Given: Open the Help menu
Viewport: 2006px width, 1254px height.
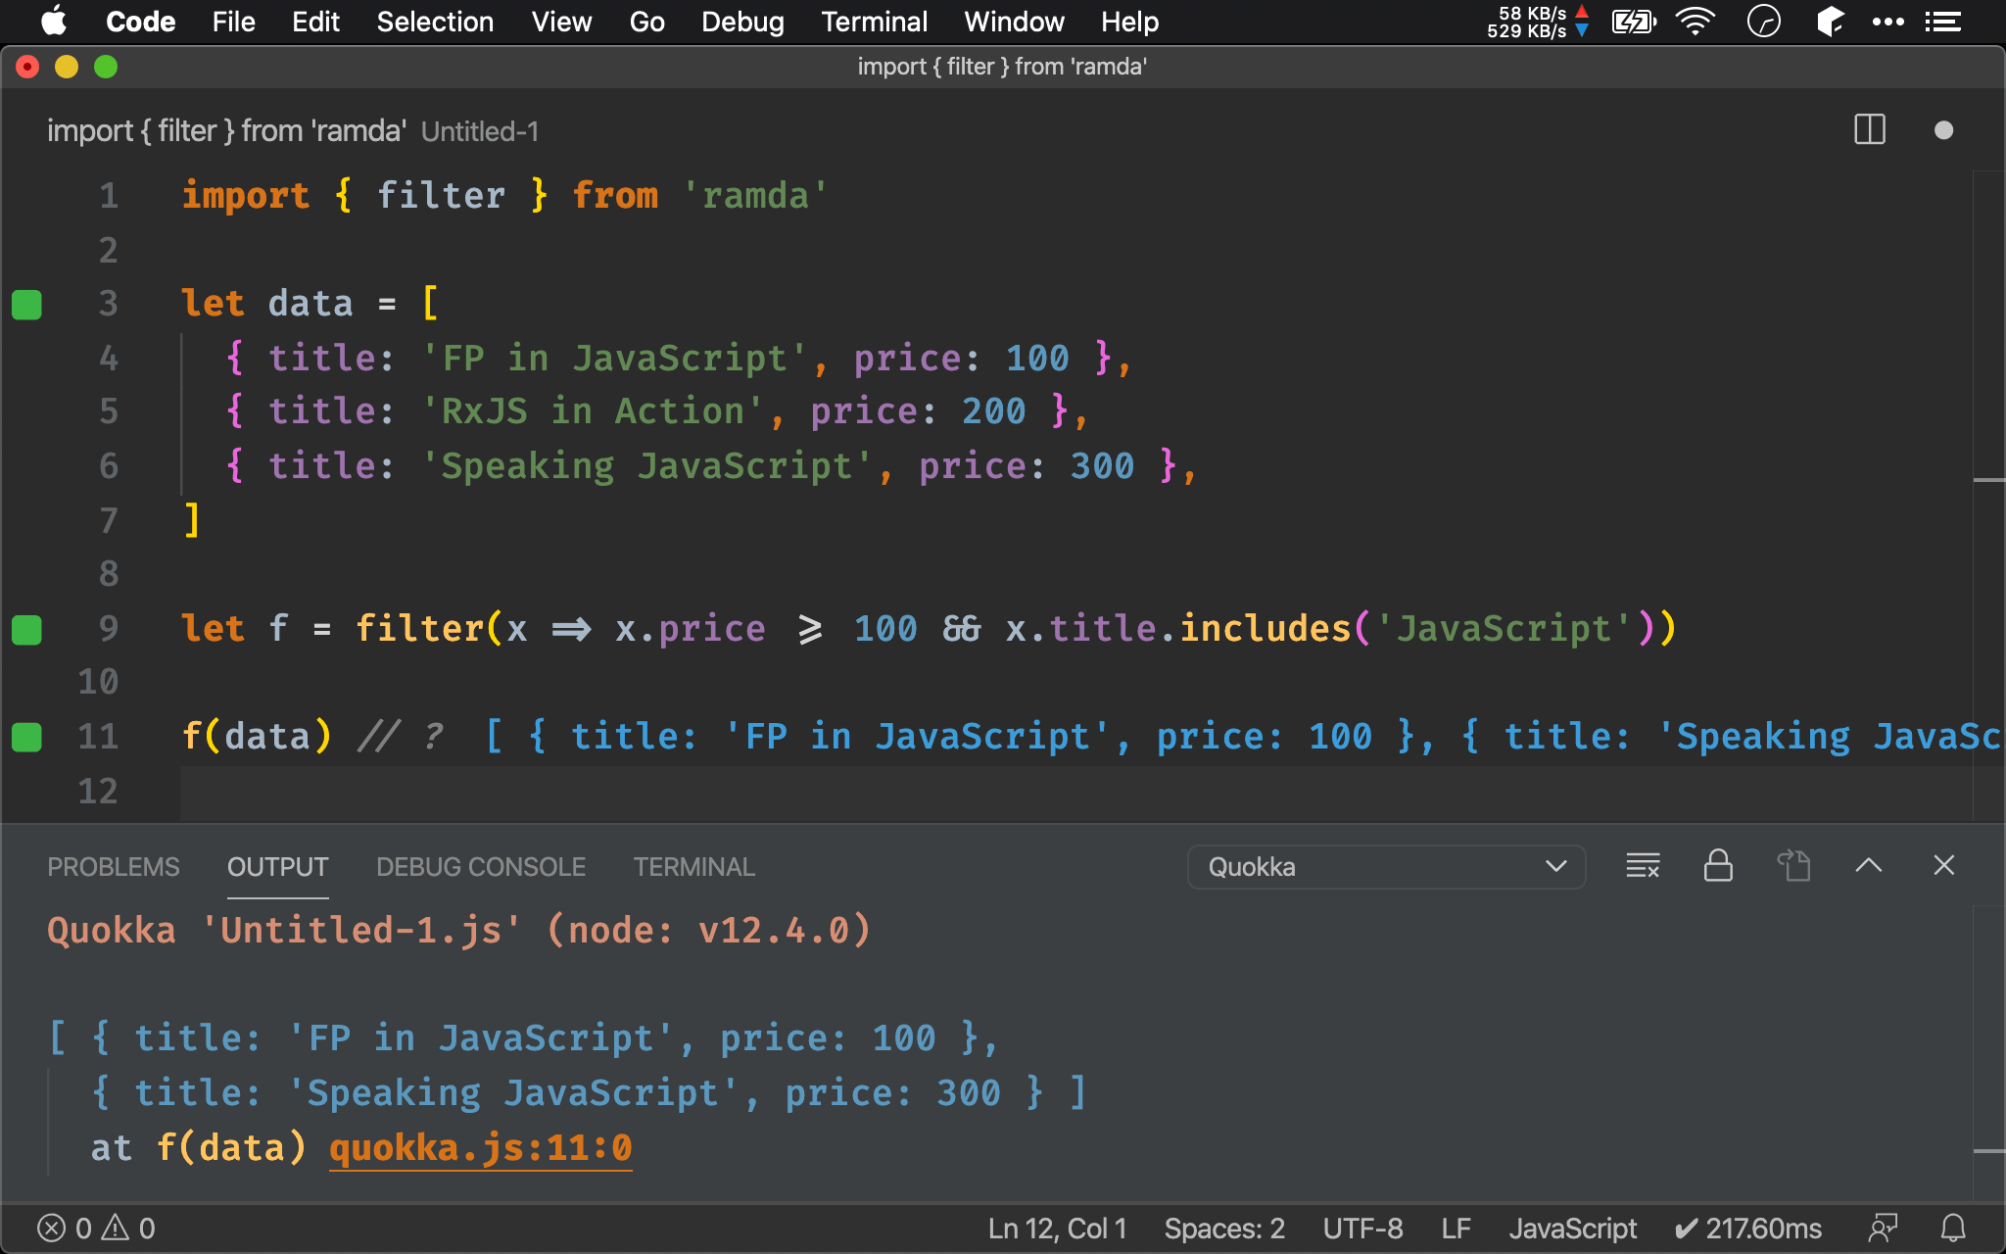Looking at the screenshot, I should pos(1129,22).
